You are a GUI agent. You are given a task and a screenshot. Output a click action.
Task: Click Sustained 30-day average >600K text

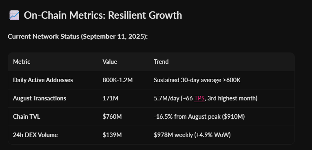point(197,80)
